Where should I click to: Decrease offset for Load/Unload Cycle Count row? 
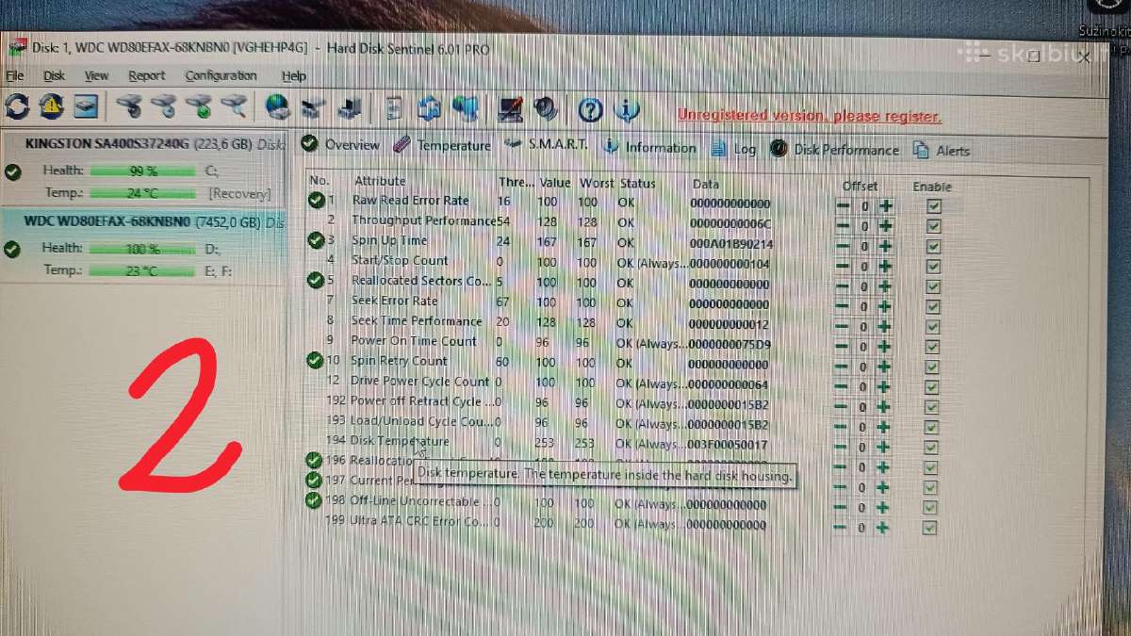pyautogui.click(x=842, y=427)
